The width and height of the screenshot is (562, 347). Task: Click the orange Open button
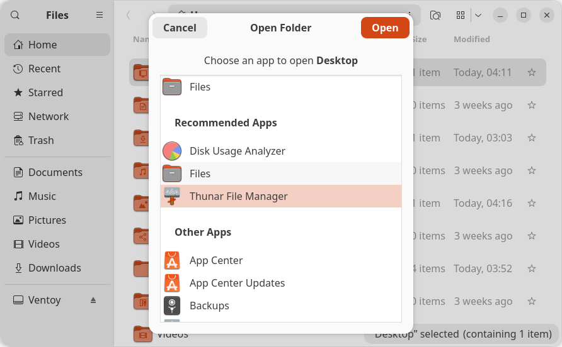click(384, 28)
